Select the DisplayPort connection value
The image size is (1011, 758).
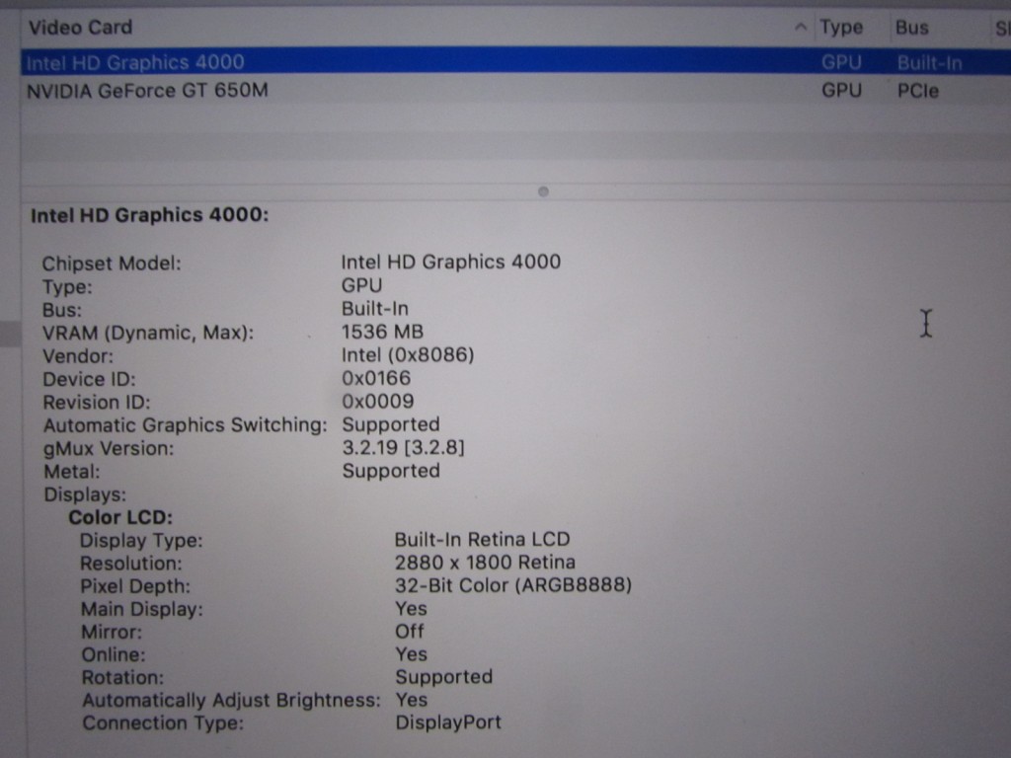tap(448, 722)
